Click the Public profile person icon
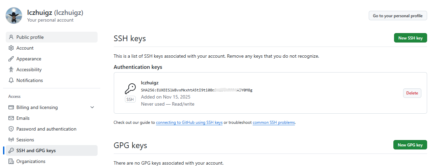Image resolution: width=443 pixels, height=167 pixels. 11,37
